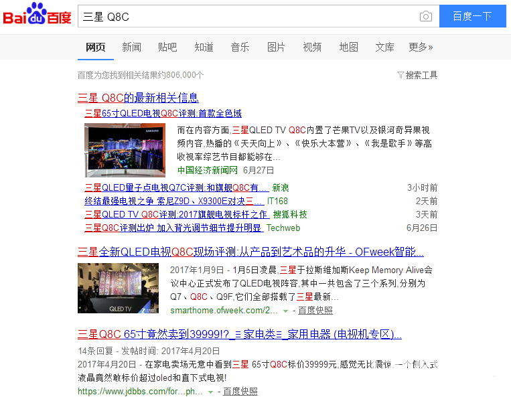
Task: Open 三星Q8C评测出炉 Techweb link
Action: pos(173,228)
